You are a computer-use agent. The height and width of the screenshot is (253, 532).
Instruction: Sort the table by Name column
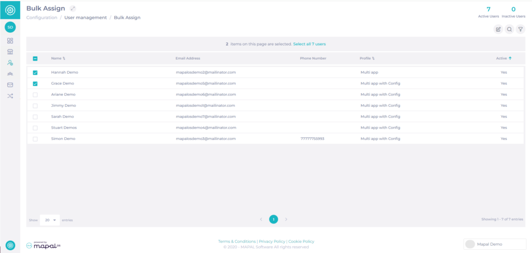click(x=58, y=58)
